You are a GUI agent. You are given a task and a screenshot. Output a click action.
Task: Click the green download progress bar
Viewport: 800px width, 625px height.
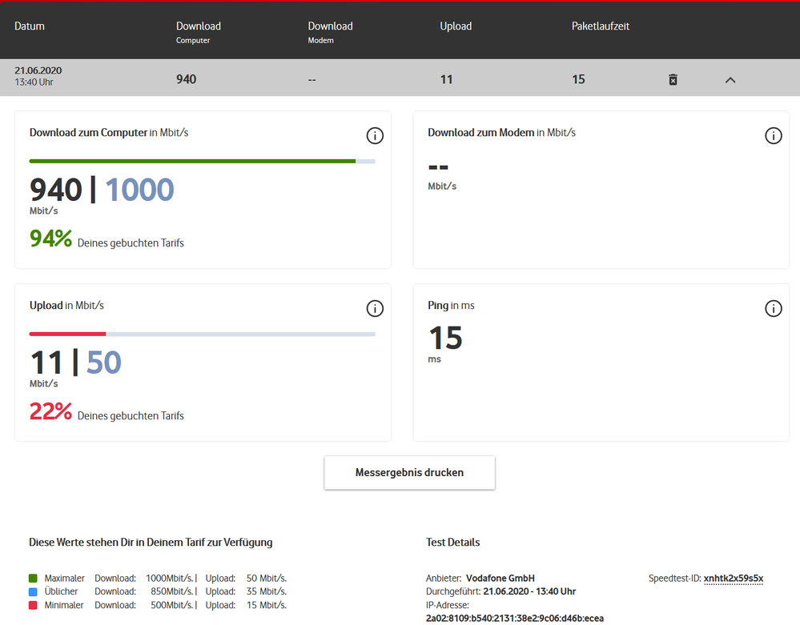coord(192,161)
